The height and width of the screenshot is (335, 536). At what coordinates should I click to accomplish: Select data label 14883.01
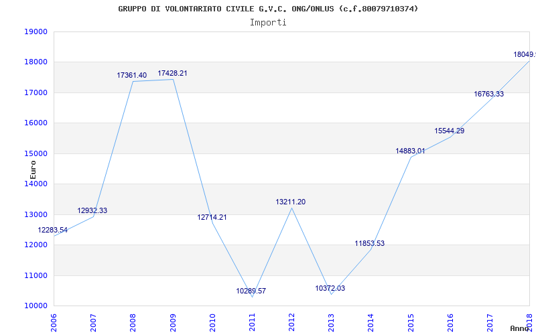[x=410, y=151]
